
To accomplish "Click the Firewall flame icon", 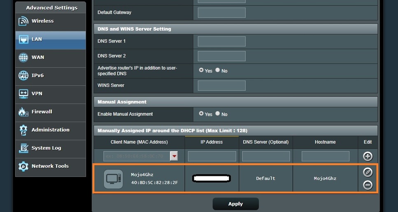I will pyautogui.click(x=23, y=112).
